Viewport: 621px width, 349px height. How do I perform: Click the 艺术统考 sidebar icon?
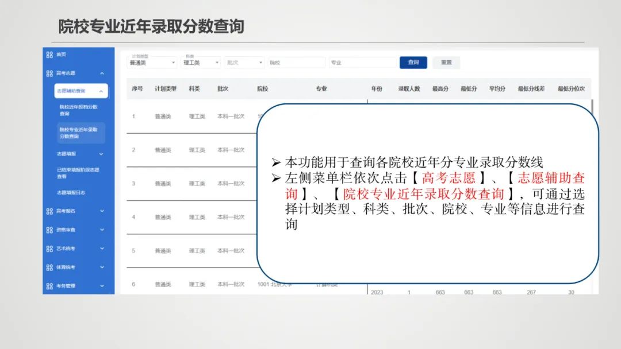(48, 249)
